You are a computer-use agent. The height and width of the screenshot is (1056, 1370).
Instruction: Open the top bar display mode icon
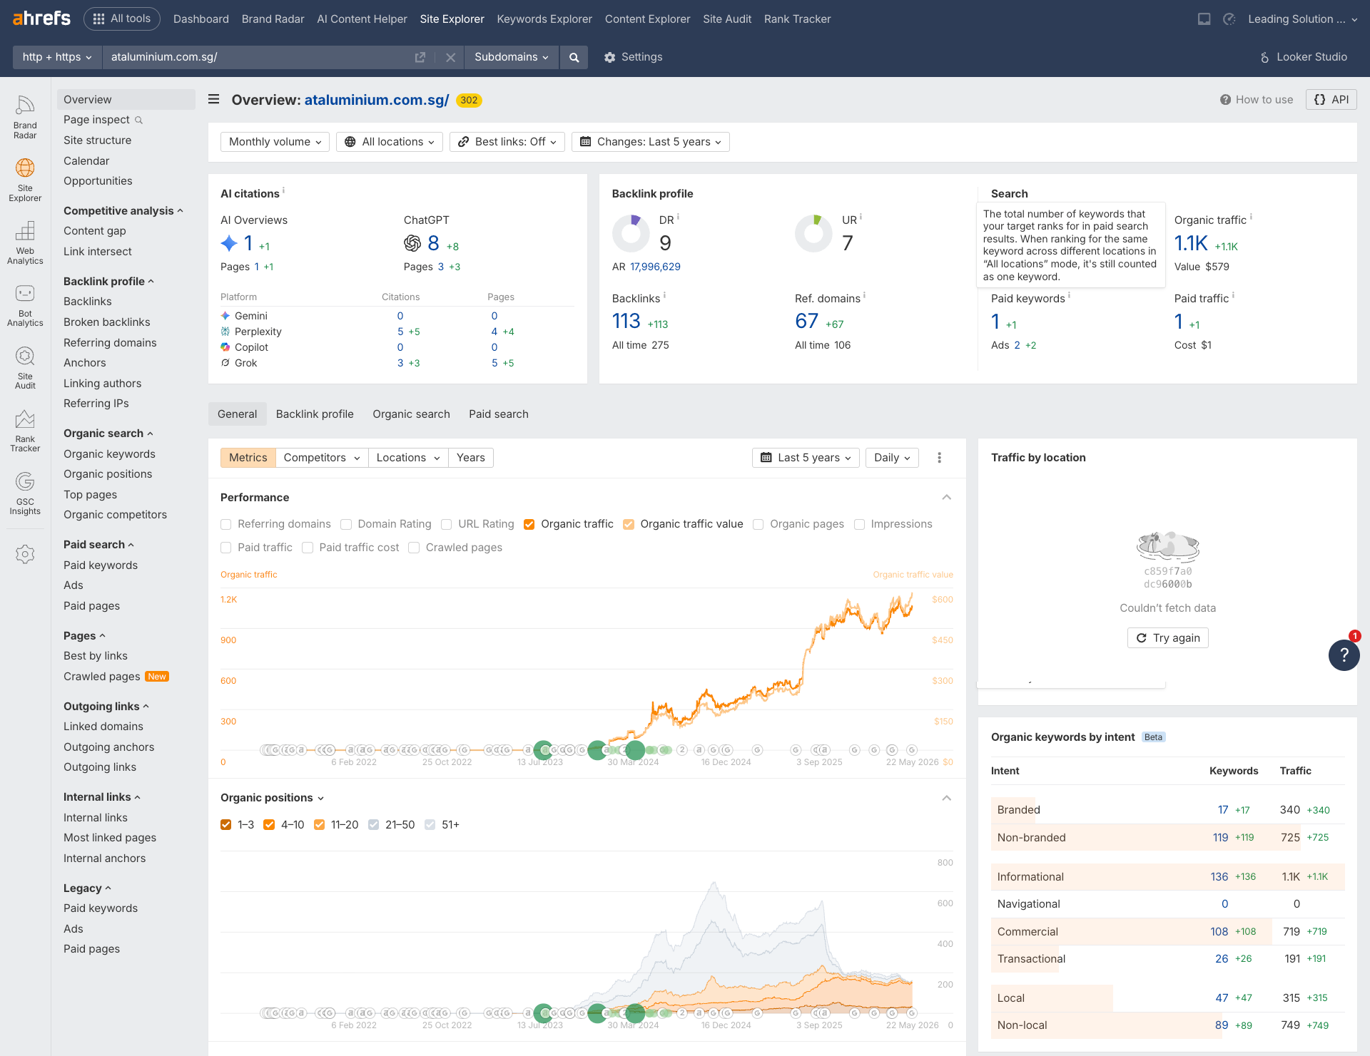[1204, 19]
